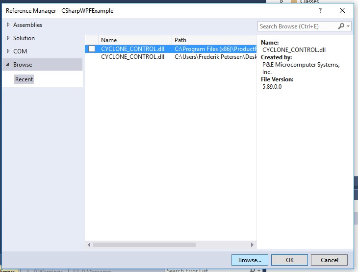Screen dimensions: 358x272
Task: Open the search options dropdown arrow
Action: (x=348, y=26)
